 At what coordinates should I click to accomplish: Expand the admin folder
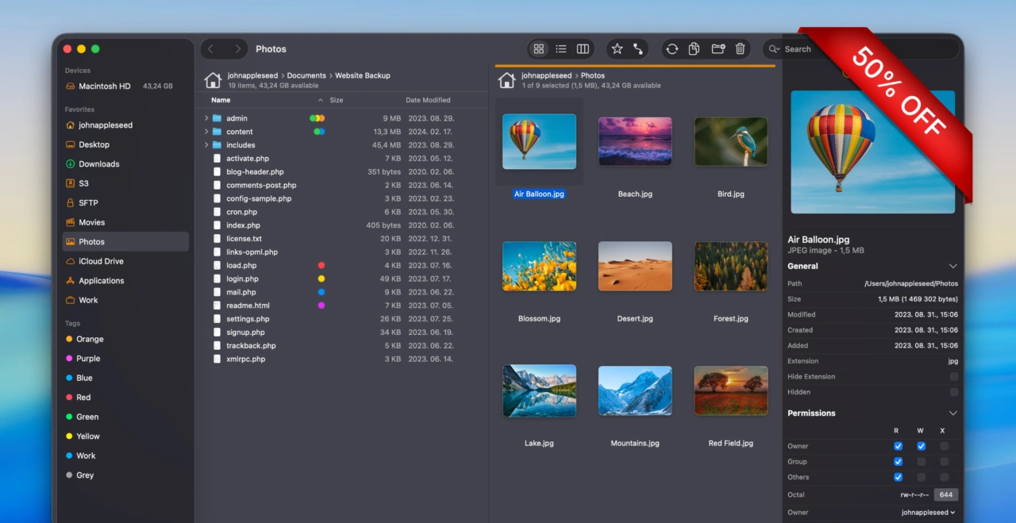coord(206,118)
